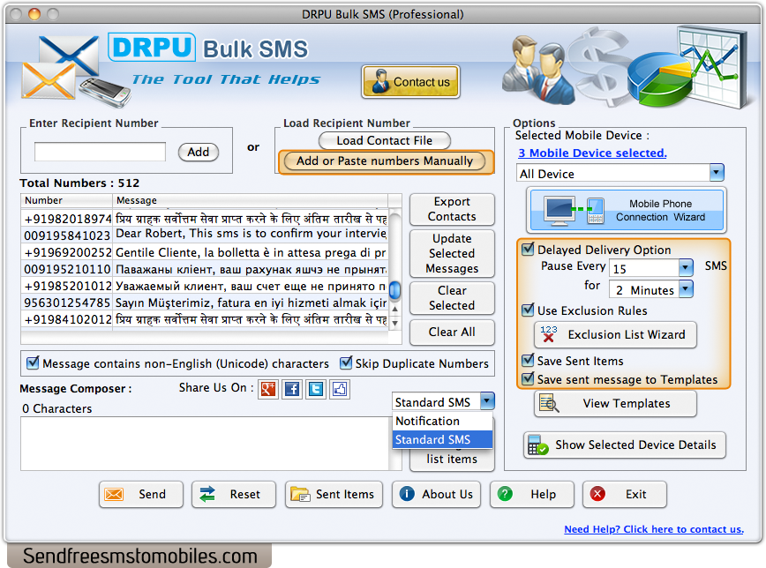This screenshot has height=568, width=766.
Task: Select the Sayın Müşterimiz message row
Action: (x=204, y=303)
